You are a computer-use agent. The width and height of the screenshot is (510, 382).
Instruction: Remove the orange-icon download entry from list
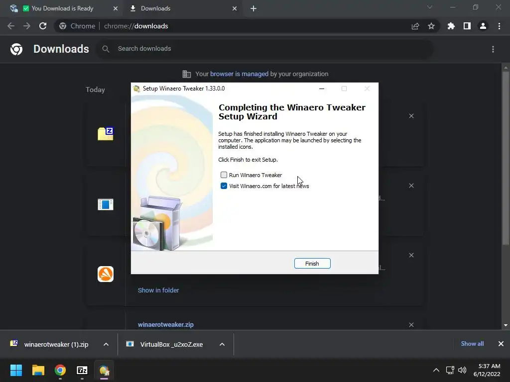pyautogui.click(x=411, y=255)
